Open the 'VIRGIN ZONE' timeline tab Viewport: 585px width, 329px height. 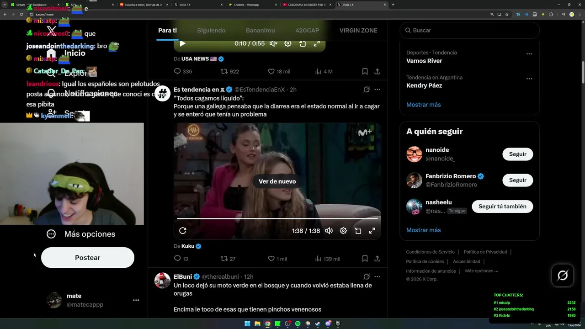[358, 31]
